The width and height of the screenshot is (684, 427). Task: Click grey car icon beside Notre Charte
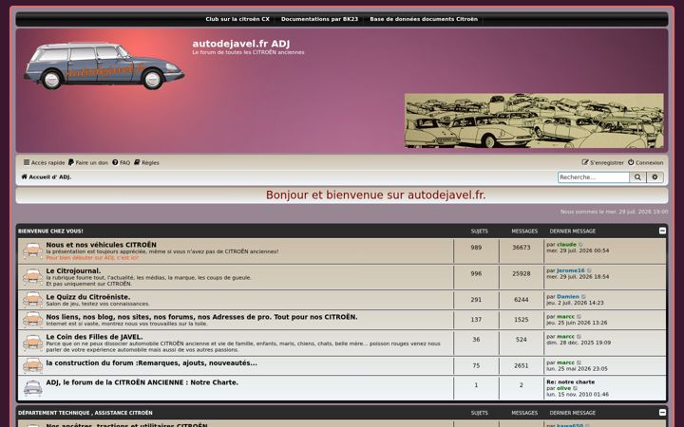32,388
